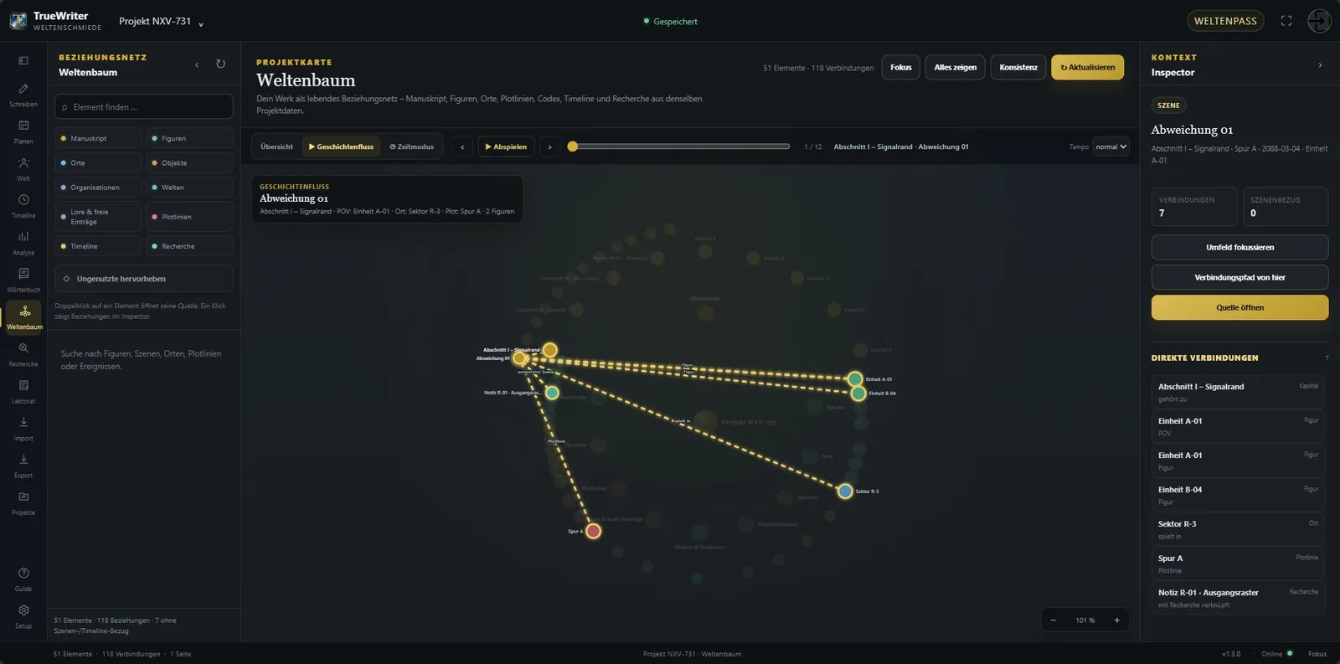Click the refresh icon in Beziehungsnetz header
The height and width of the screenshot is (664, 1340).
(220, 64)
